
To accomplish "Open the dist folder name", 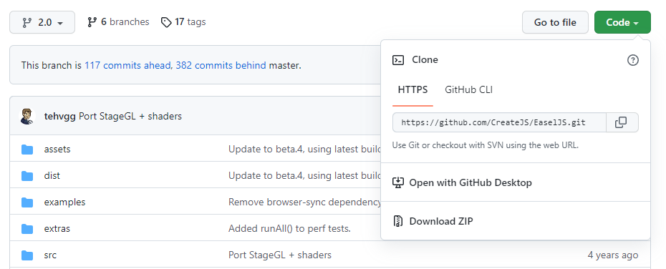I will (x=52, y=176).
